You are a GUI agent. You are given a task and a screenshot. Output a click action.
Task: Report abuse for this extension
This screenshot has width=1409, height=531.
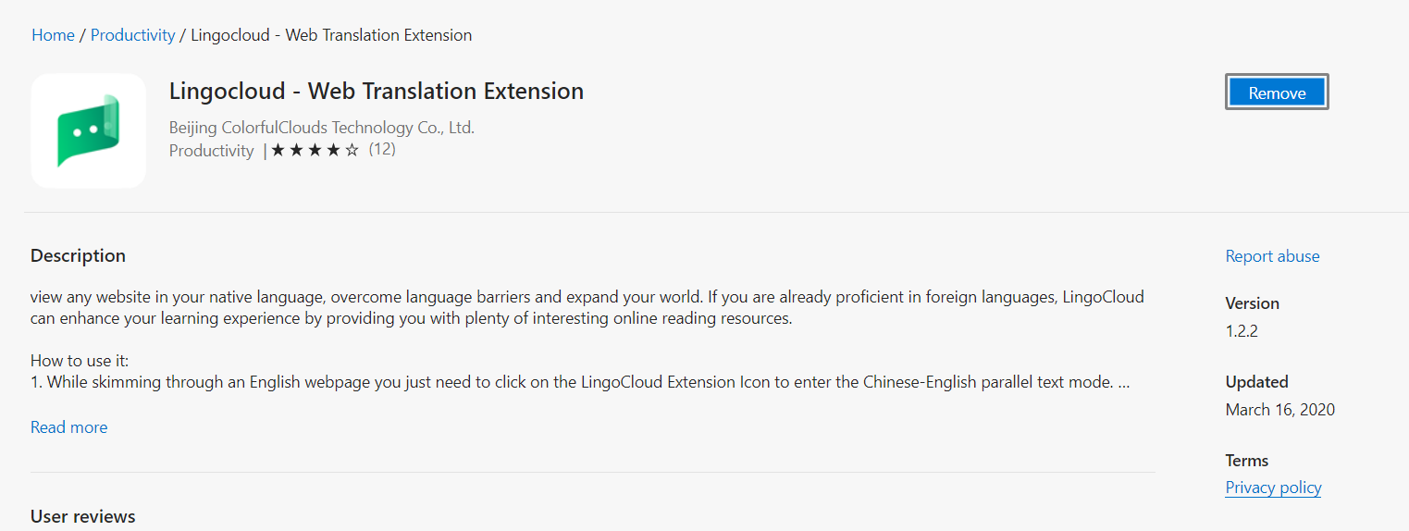[x=1272, y=256]
